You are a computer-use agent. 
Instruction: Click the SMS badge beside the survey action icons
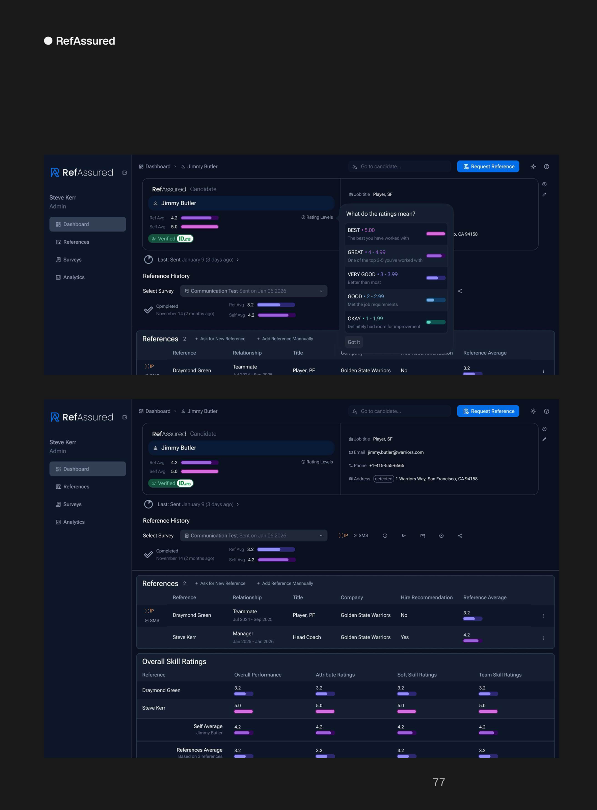click(361, 536)
